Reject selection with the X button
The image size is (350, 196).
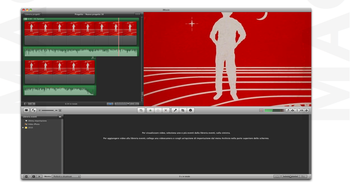pos(166,111)
